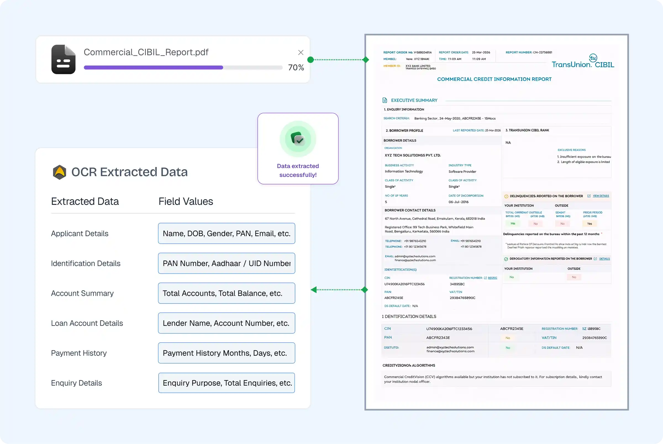Click the Commercial_CIBIL_Report.pdf file icon
Viewport: 663px width, 444px height.
pos(63,59)
